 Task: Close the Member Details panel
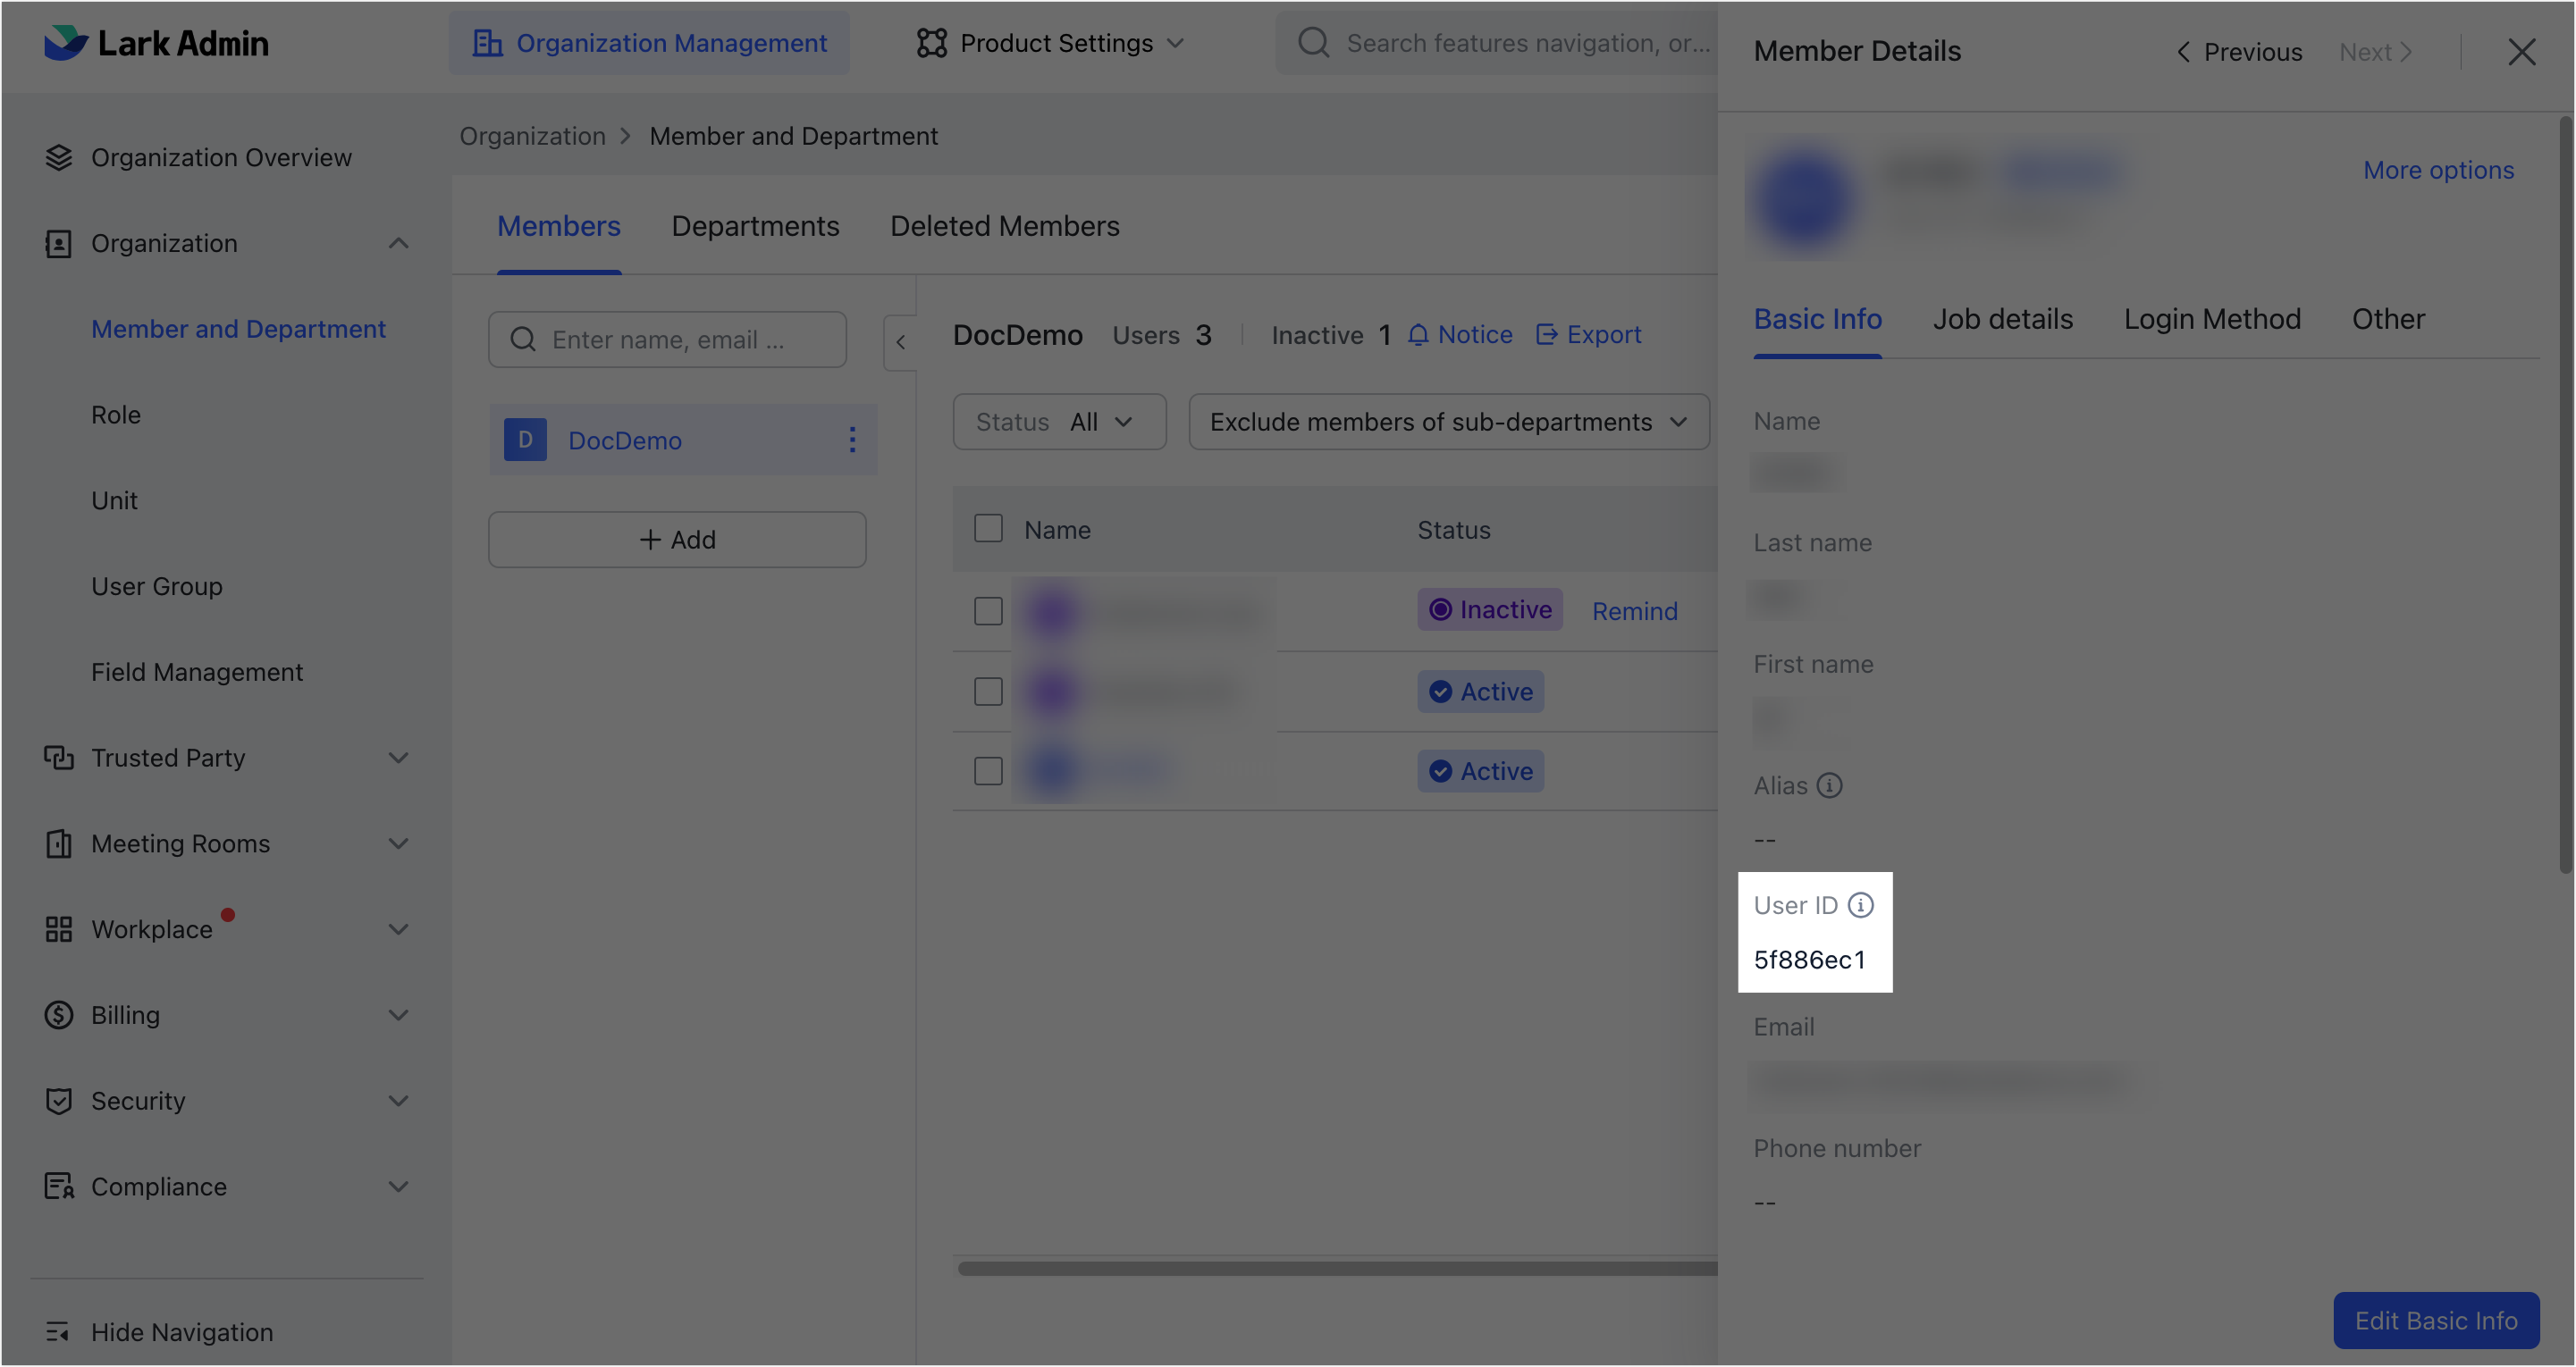click(x=2521, y=52)
